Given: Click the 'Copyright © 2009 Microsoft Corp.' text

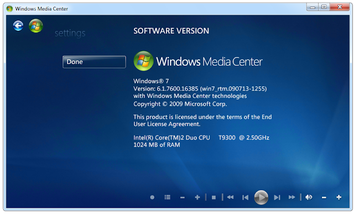Looking at the screenshot, I should point(180,104).
